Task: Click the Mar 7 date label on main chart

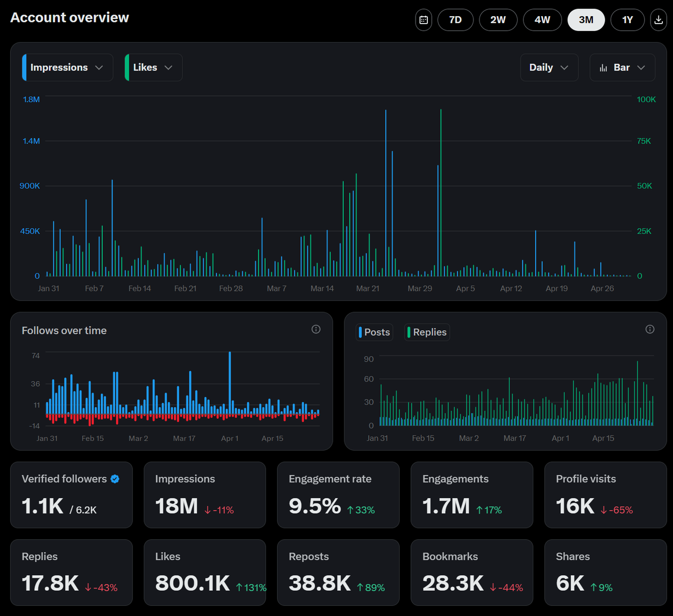Action: pos(276,288)
